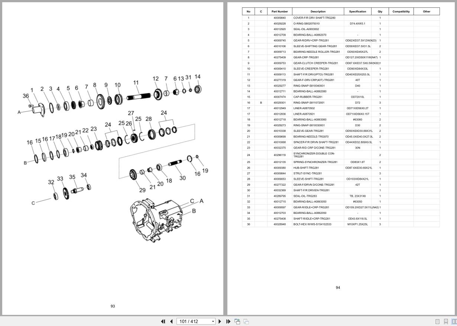Viewport: 457px width, 326px height.
Task: Click the Compatibility column header
Action: 401,12
